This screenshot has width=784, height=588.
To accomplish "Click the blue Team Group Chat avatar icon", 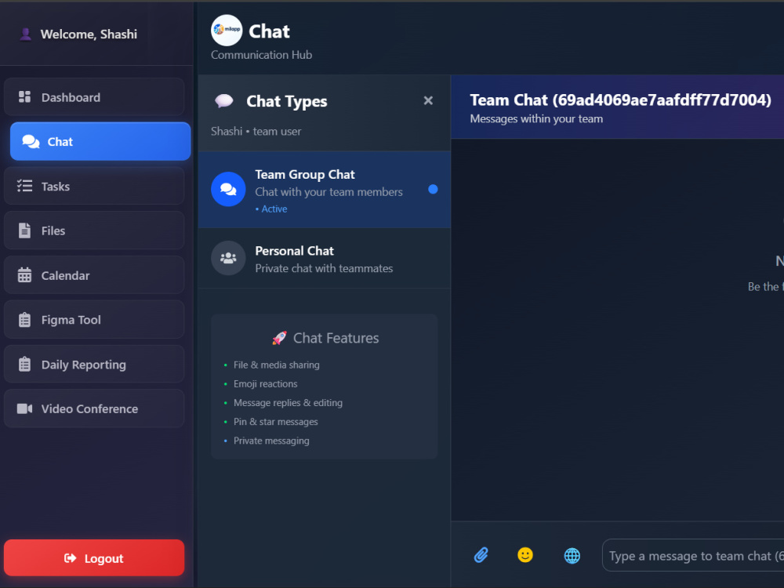I will [x=228, y=189].
